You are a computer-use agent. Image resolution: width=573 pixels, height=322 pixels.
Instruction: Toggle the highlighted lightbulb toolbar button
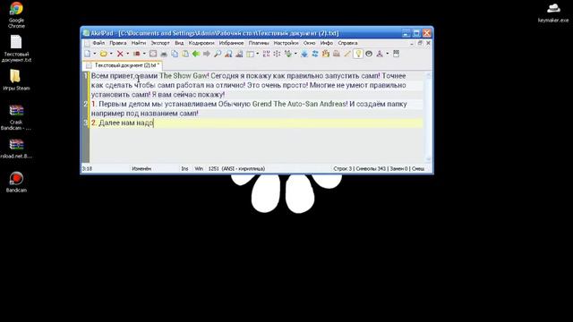pyautogui.click(x=358, y=54)
